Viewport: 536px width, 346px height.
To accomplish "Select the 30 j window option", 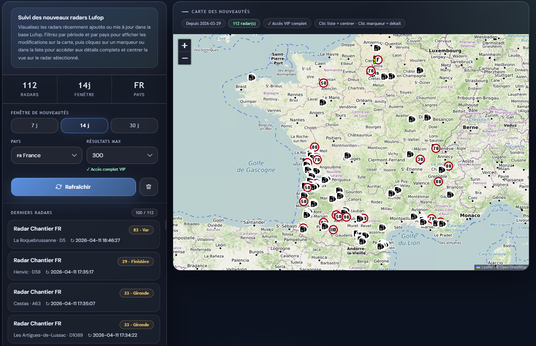I will pos(134,126).
